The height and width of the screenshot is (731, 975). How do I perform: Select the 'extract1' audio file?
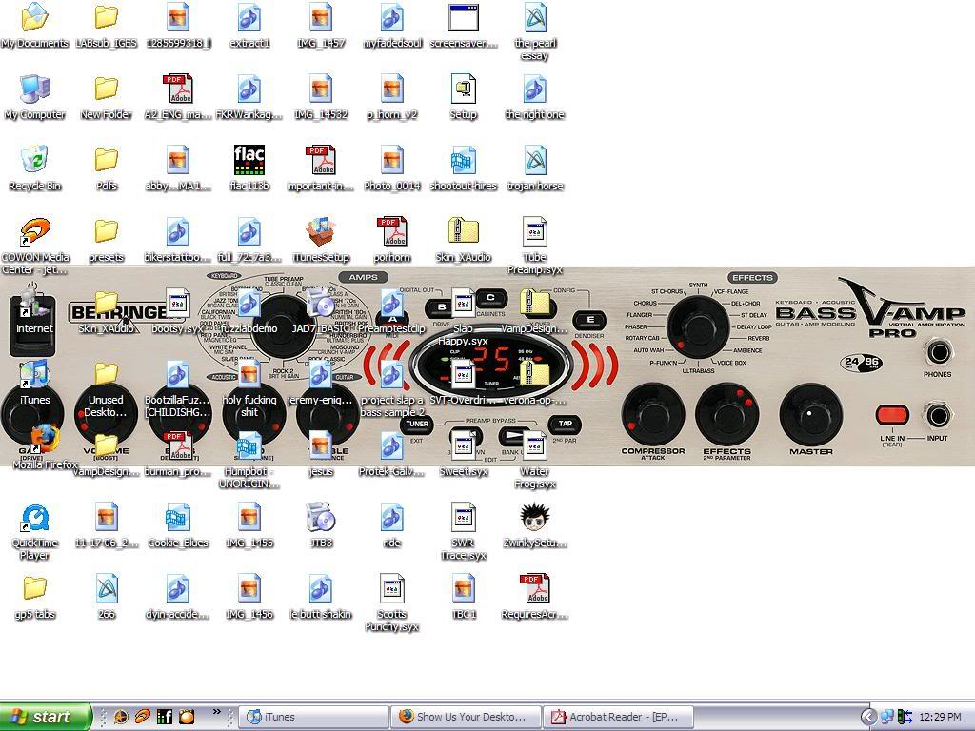tap(249, 17)
